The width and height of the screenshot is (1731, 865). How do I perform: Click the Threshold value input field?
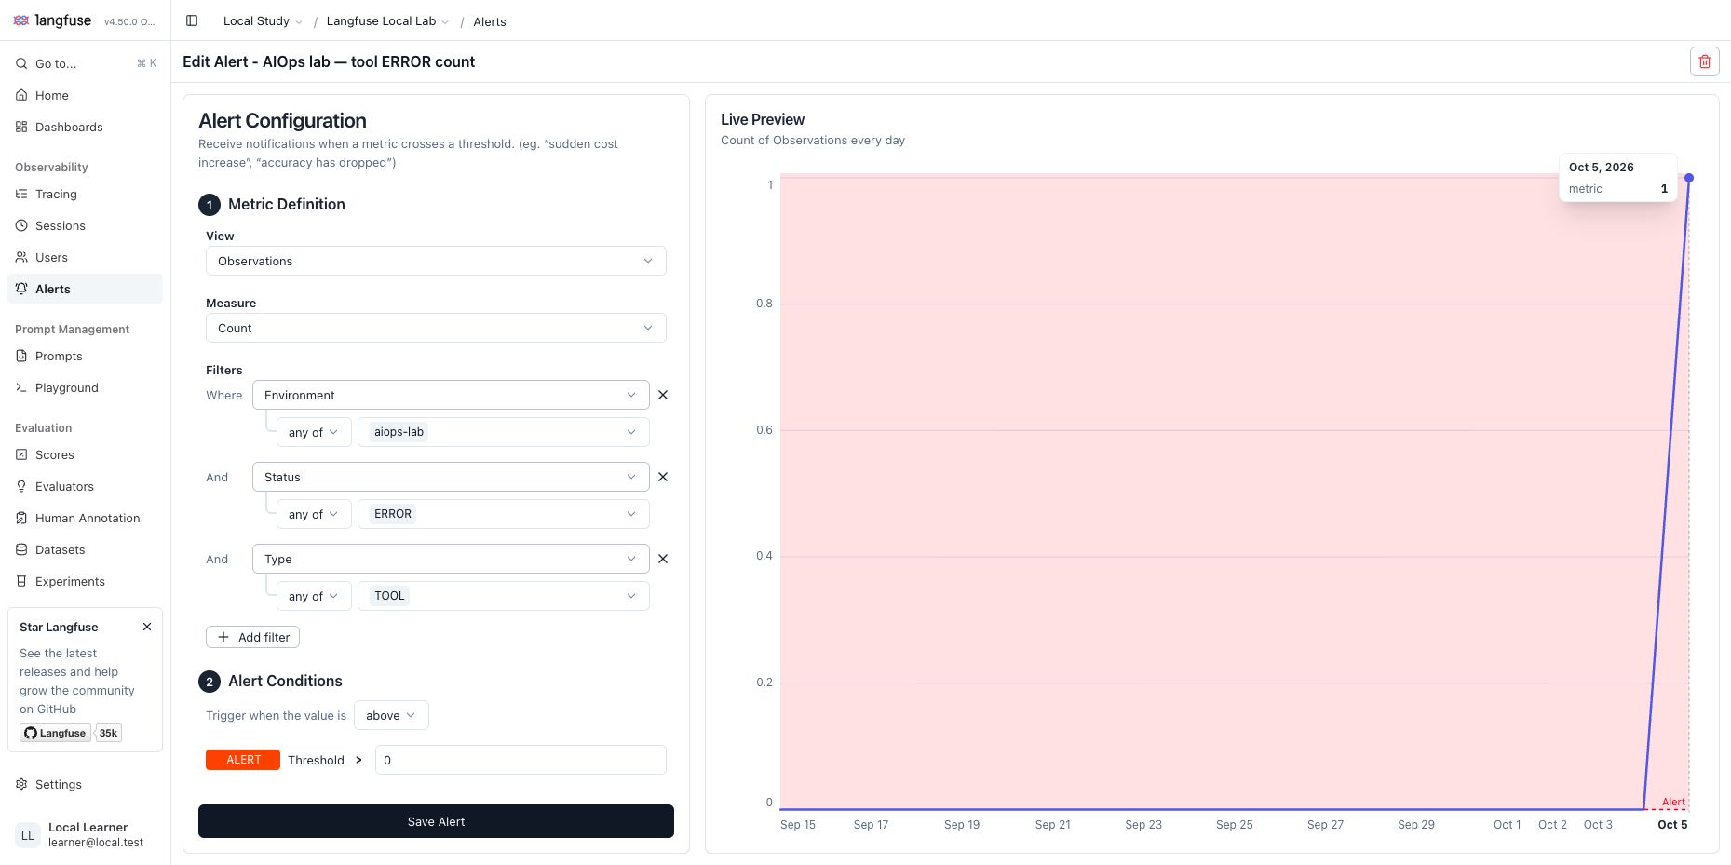point(521,760)
